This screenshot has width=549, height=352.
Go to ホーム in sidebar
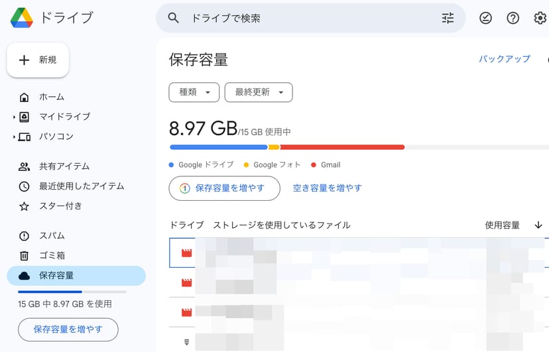[x=51, y=97]
